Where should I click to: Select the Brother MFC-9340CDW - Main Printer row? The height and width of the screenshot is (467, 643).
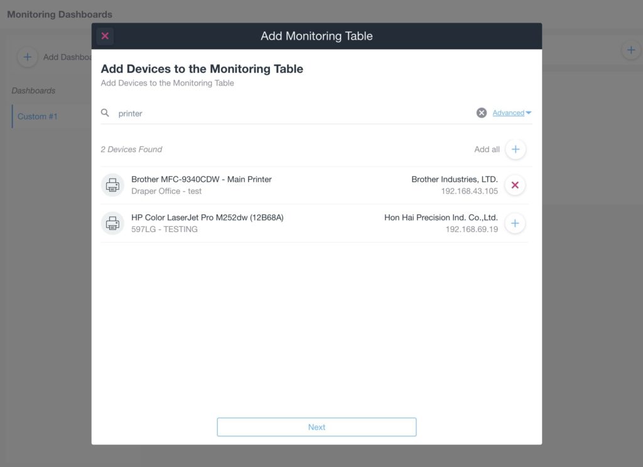tap(314, 185)
